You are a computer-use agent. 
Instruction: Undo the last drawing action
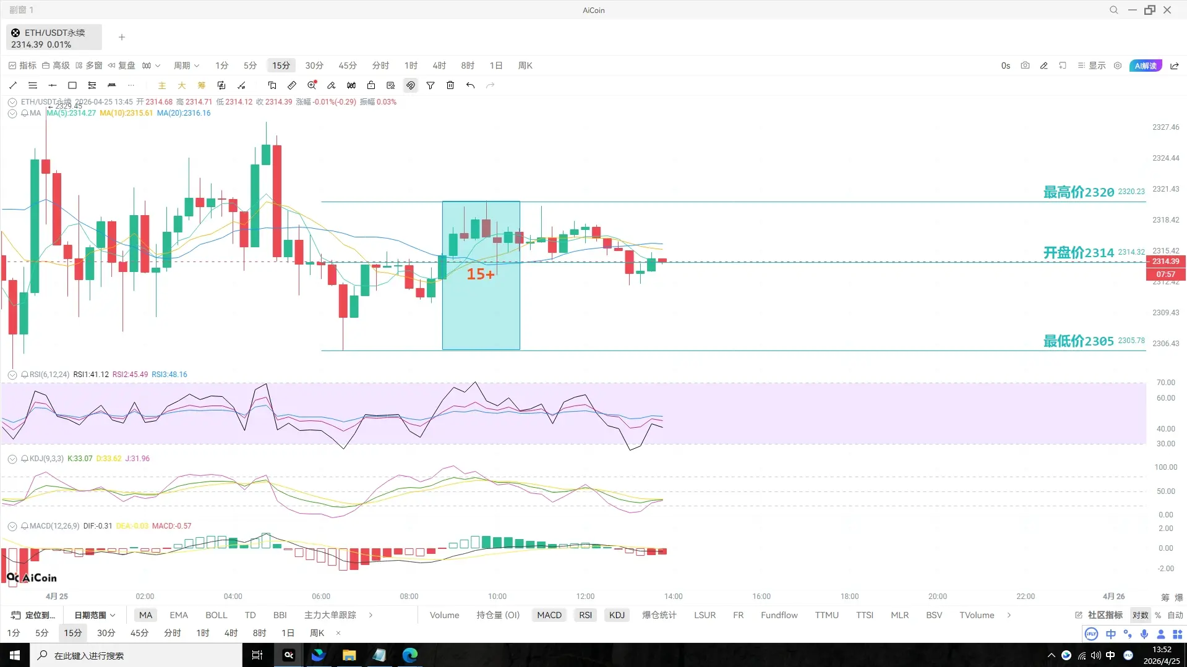tap(471, 85)
